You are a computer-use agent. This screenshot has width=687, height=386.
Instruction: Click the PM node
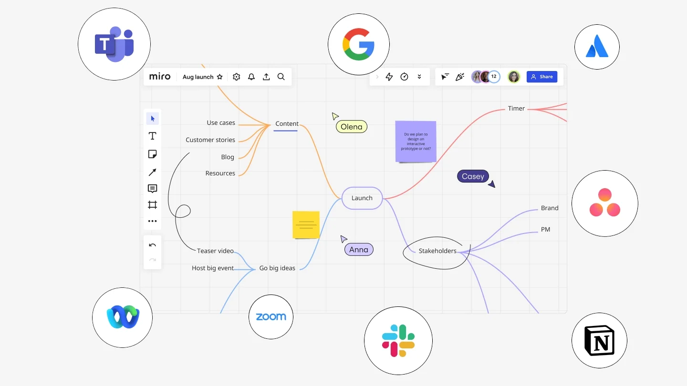pos(546,230)
